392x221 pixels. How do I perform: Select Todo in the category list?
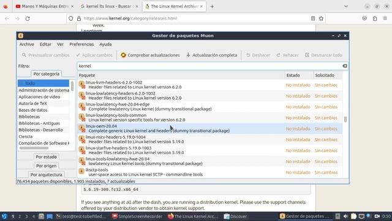point(43,83)
